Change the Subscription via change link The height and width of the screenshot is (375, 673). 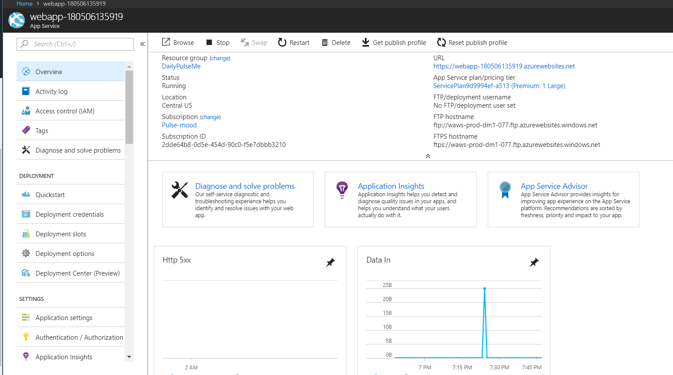pos(211,117)
